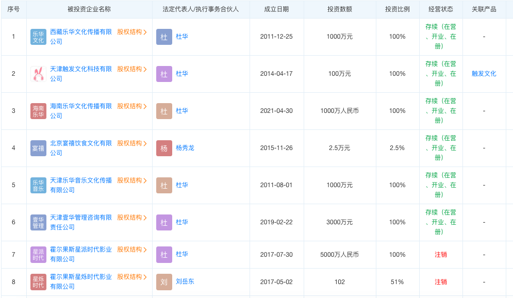Viewport: 513px width, 298px height.
Task: Expand 股权结构 for 霍尔果斯星派时代影业
Action: pos(132,250)
